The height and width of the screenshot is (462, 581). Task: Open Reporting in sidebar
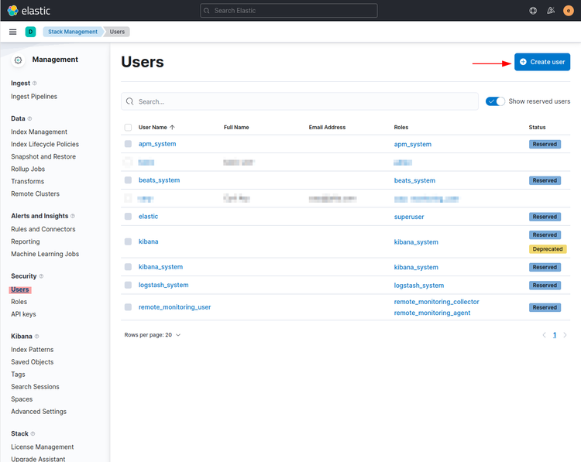coord(26,241)
